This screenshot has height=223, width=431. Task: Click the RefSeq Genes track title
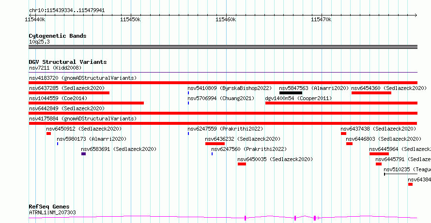tap(49, 207)
